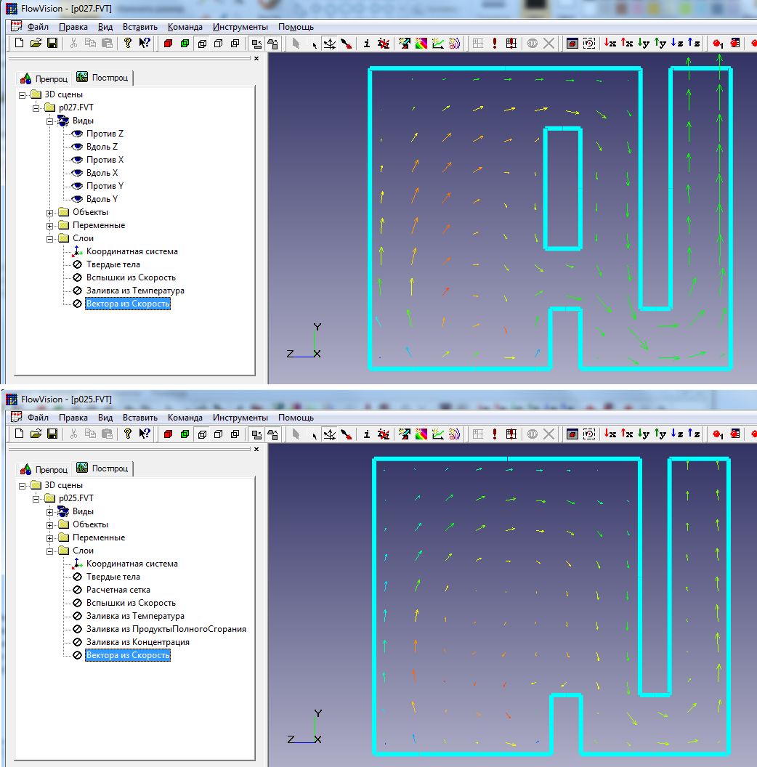Click the rainbow color fill icon in p027 toolbar

[421, 44]
